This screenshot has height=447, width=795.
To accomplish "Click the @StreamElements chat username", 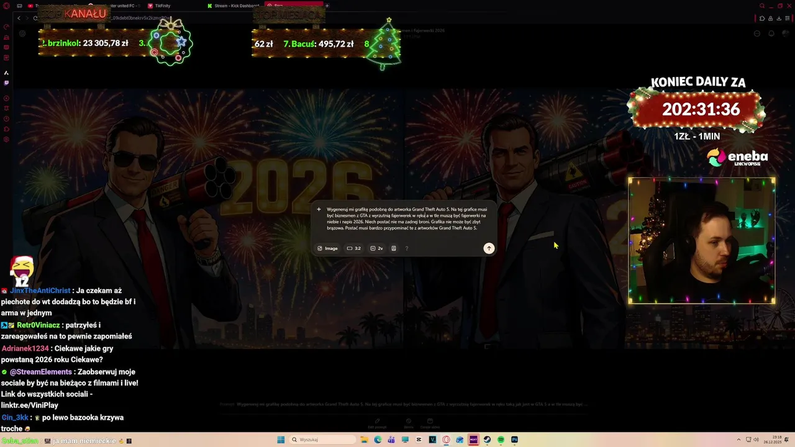I will (x=41, y=372).
